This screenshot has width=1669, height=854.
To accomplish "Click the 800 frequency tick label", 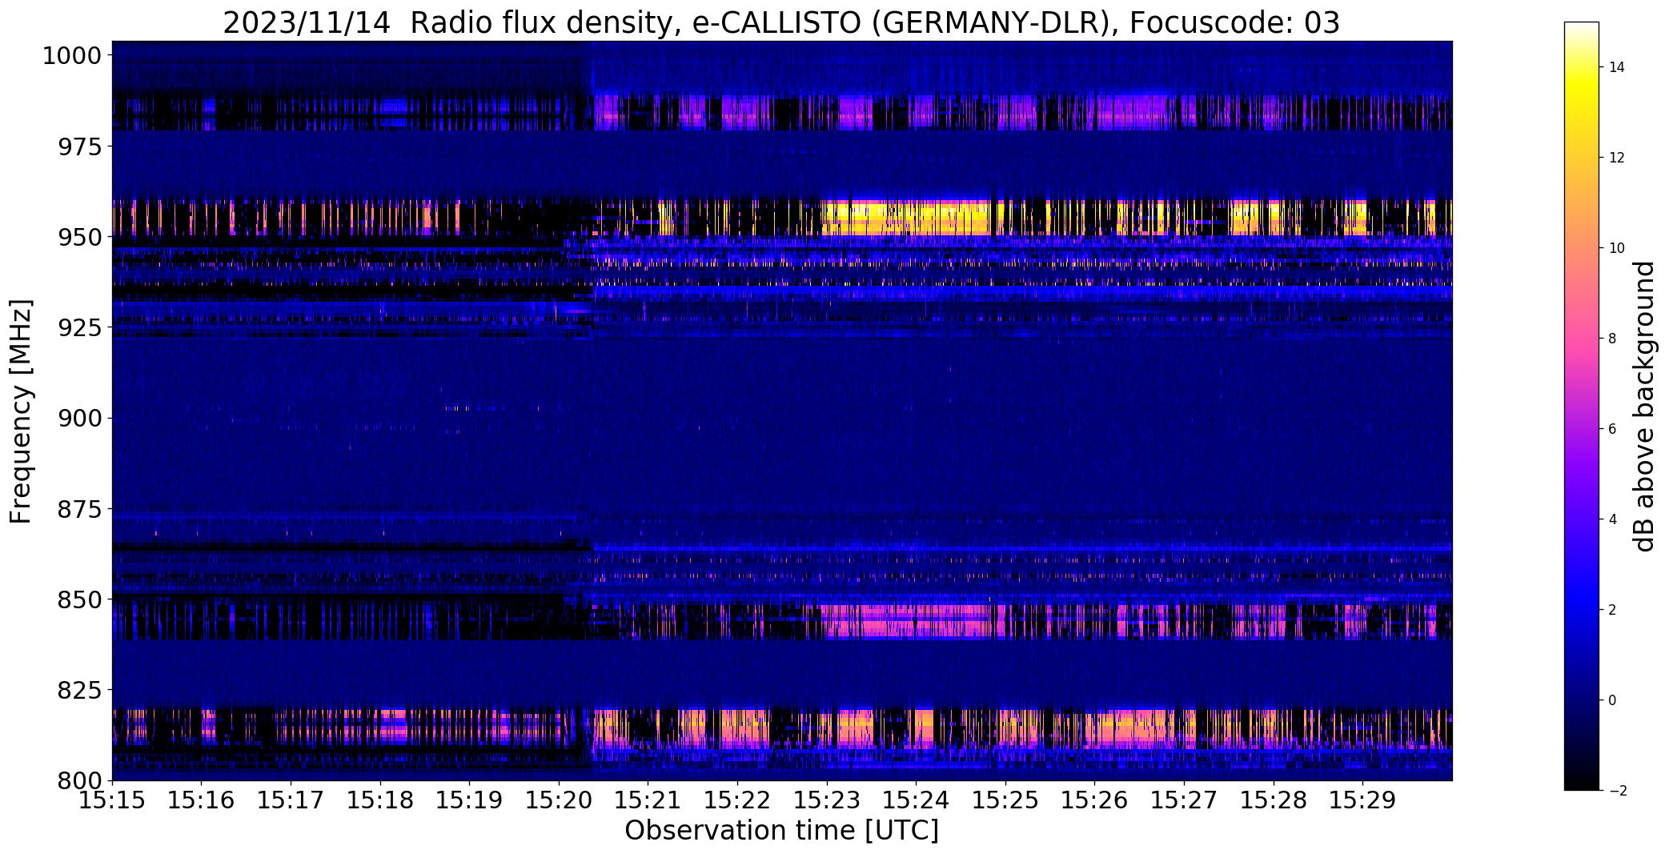I will coord(80,780).
